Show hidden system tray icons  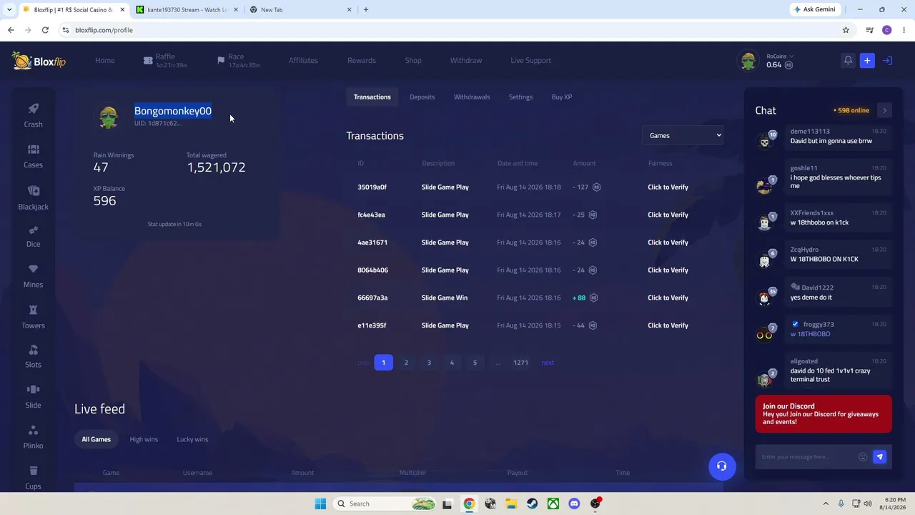tap(826, 504)
